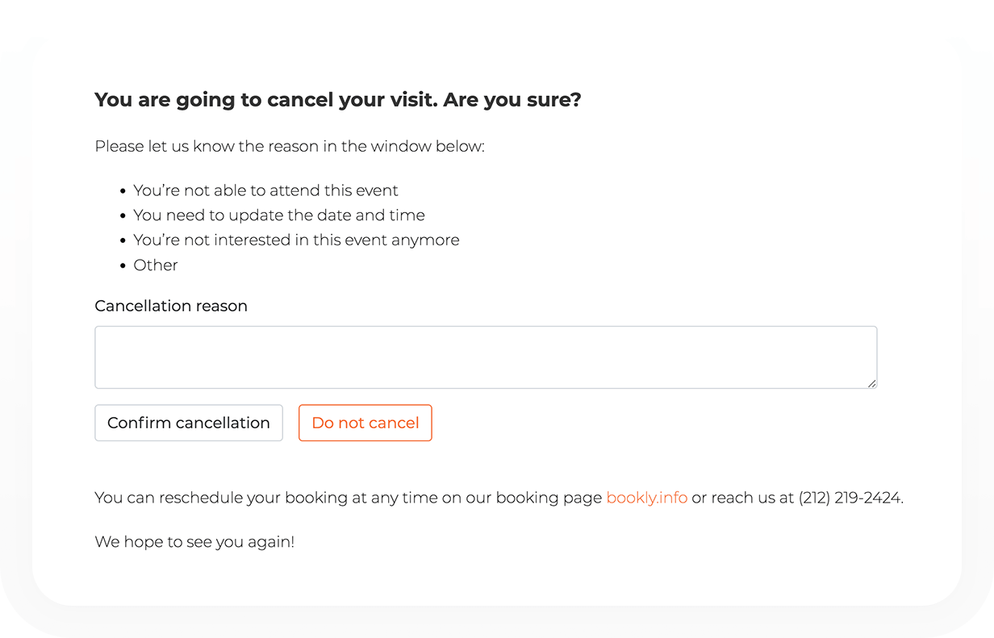Click the We hope to see you again text
The width and height of the screenshot is (994, 638).
(194, 542)
